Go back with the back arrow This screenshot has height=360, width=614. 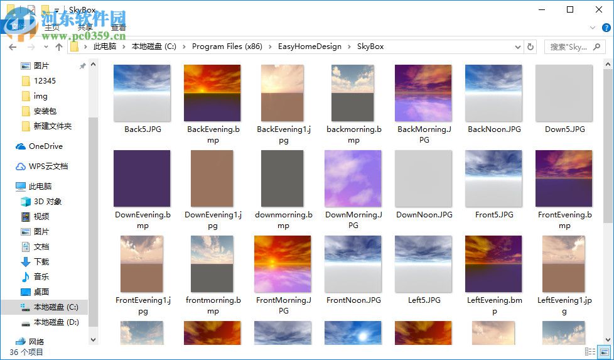tap(13, 47)
